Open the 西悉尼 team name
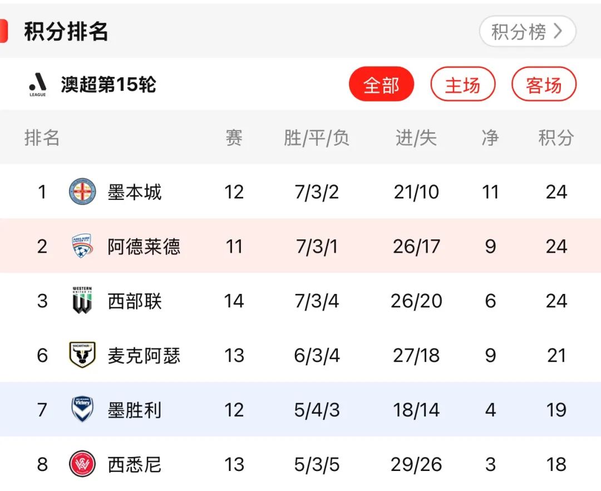The width and height of the screenshot is (601, 491). [x=135, y=464]
